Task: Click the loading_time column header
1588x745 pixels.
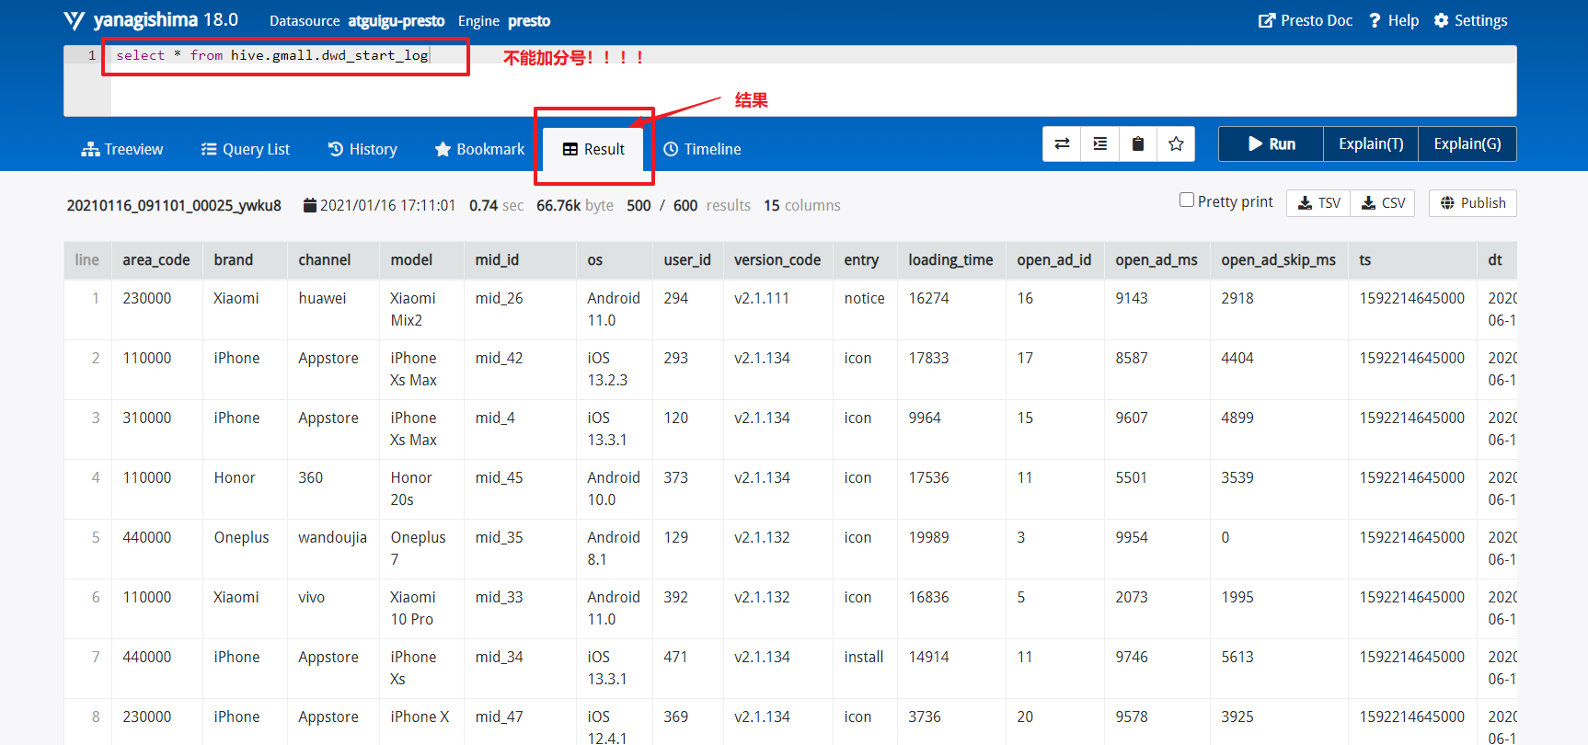Action: [x=950, y=260]
